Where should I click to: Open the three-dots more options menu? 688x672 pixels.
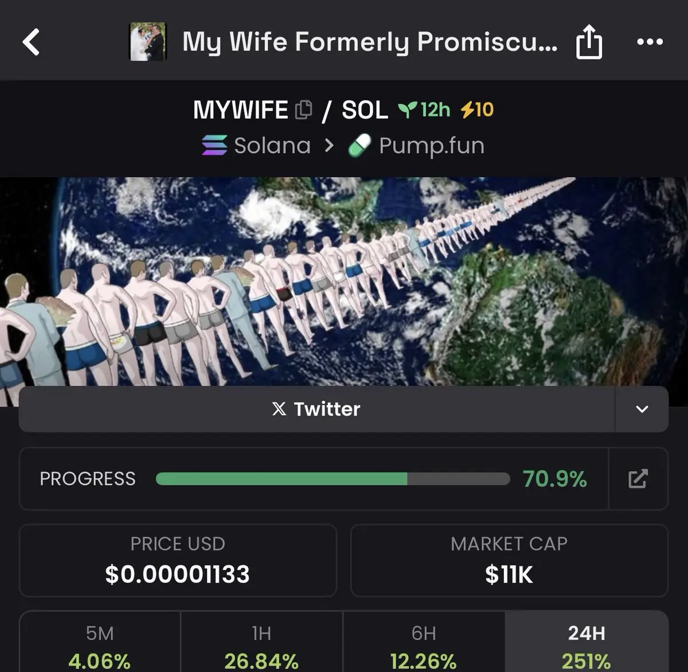pos(650,42)
